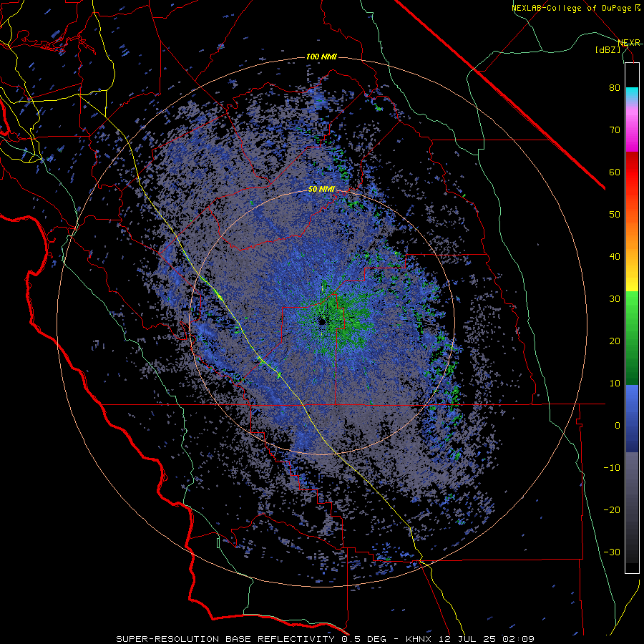Pick the green band on the color bar
The width and height of the screenshot is (644, 644).
pos(632,338)
